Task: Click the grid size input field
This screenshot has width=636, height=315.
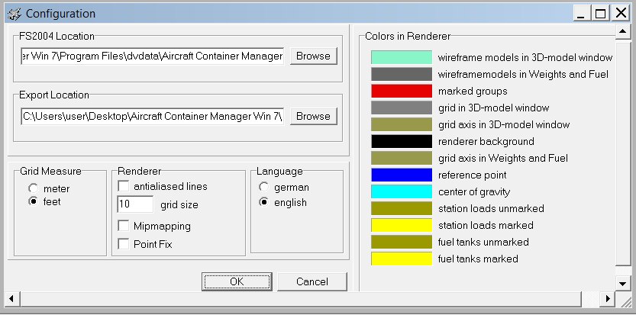Action: pos(135,204)
